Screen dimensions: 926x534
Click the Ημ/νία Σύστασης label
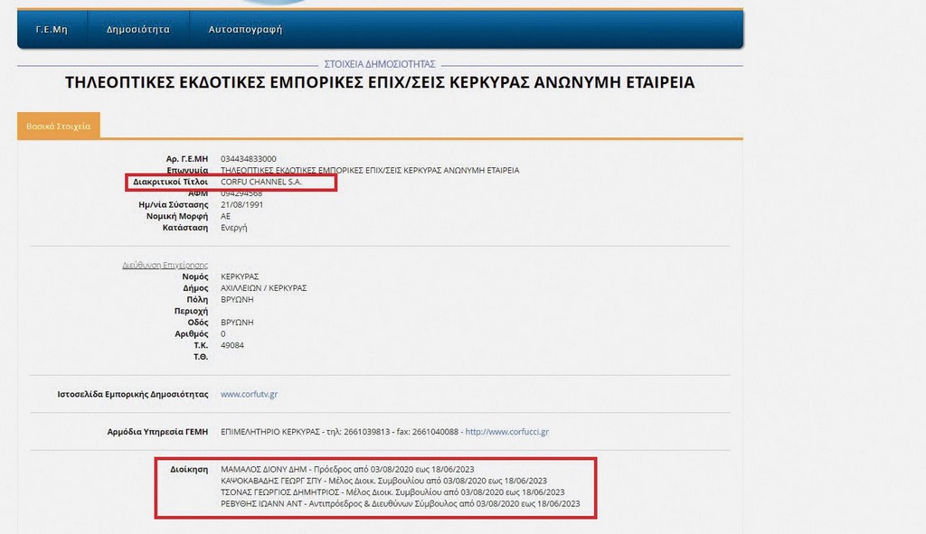[173, 205]
